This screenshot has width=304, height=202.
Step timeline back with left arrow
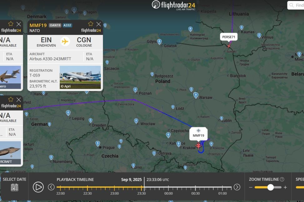coord(51,187)
